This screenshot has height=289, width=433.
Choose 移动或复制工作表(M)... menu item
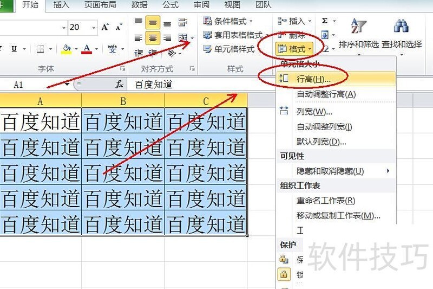click(336, 215)
